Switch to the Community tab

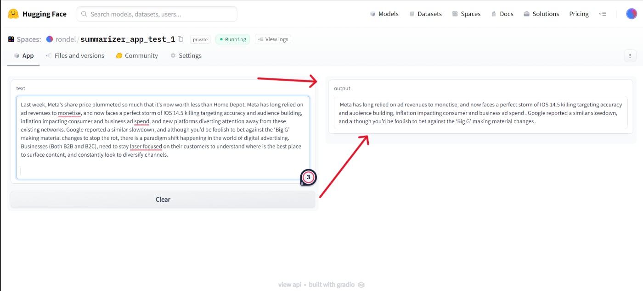[x=137, y=55]
